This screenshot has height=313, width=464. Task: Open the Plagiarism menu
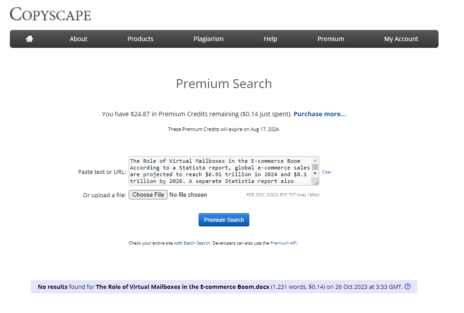pos(208,39)
